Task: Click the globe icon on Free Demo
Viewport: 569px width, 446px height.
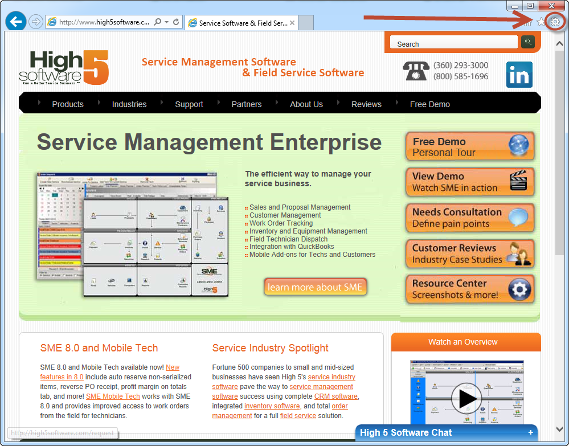Action: click(518, 145)
